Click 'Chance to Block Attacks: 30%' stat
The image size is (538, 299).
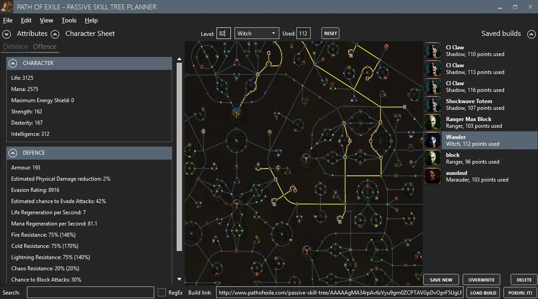click(x=46, y=280)
